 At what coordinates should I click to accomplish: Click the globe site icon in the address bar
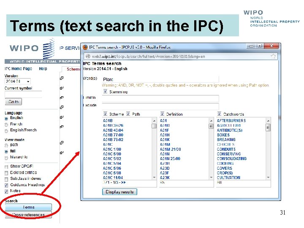(88, 56)
